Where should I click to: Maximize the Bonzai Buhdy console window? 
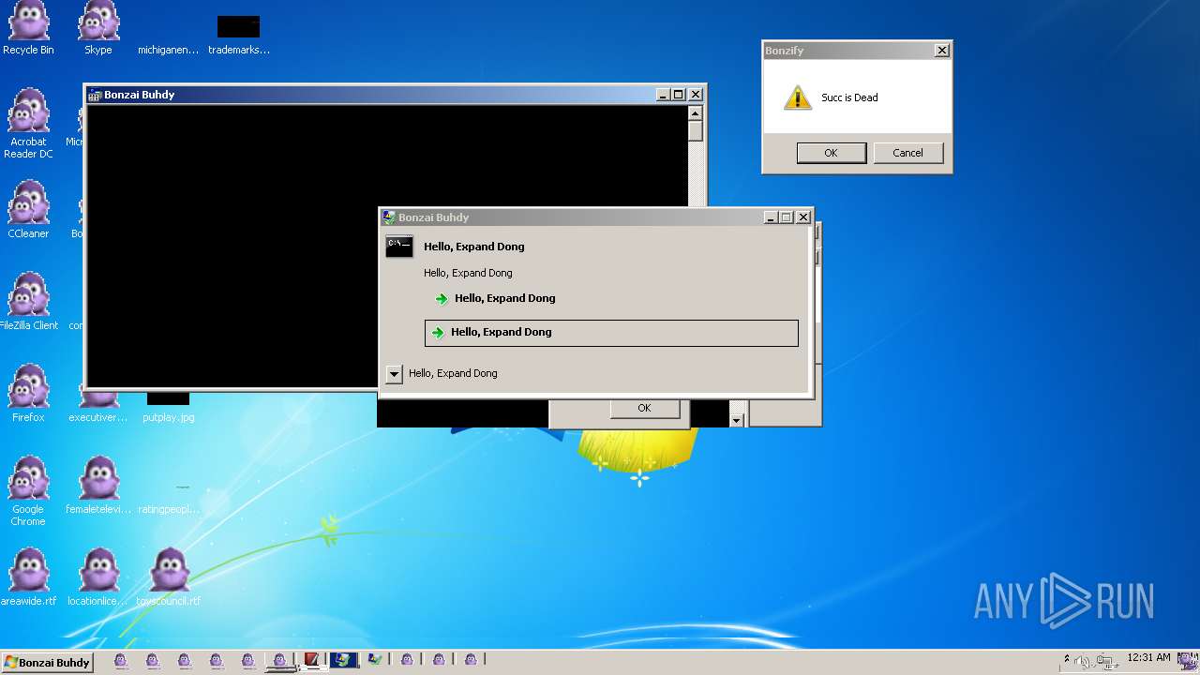(x=679, y=95)
